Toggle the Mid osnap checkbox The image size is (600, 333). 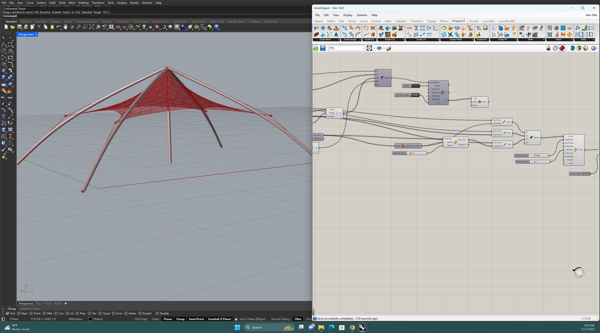(x=44, y=313)
